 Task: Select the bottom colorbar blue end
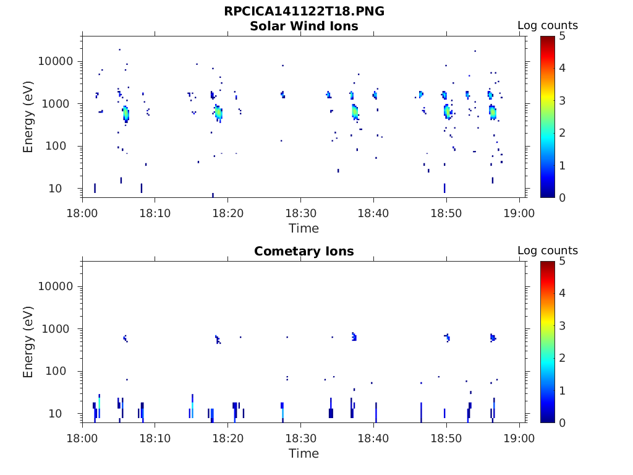548,419
